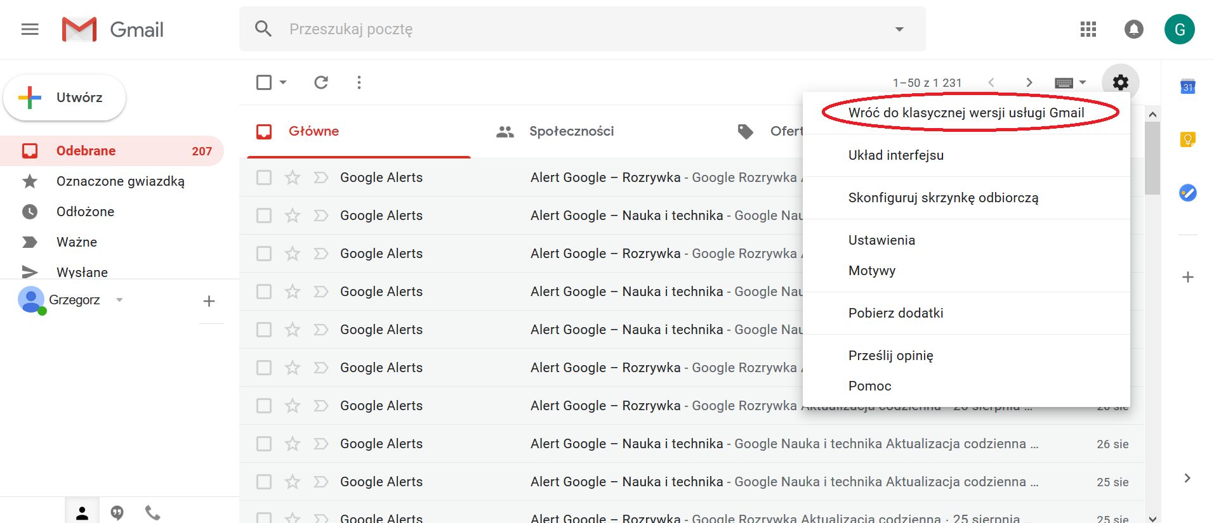Click the refresh mail icon
This screenshot has height=523, width=1214.
point(321,82)
